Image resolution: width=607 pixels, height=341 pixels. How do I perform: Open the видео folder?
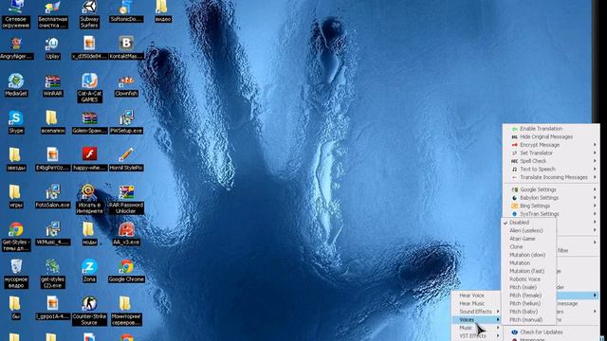(x=162, y=11)
